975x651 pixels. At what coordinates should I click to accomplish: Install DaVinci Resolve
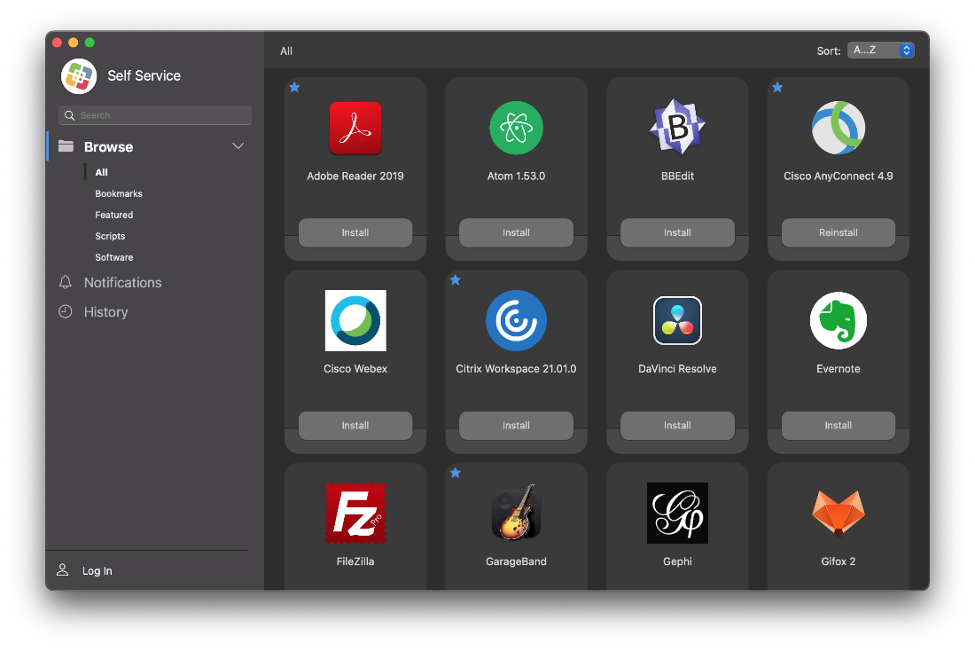[677, 425]
